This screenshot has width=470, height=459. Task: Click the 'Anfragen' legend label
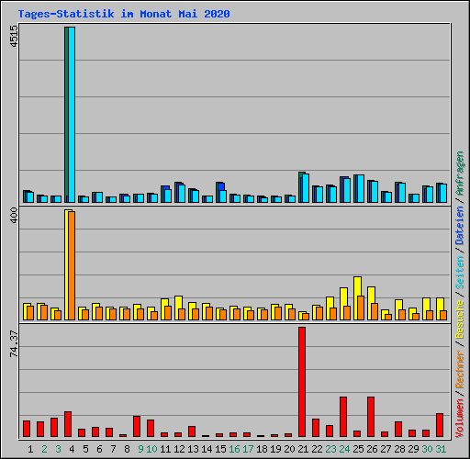click(x=459, y=174)
